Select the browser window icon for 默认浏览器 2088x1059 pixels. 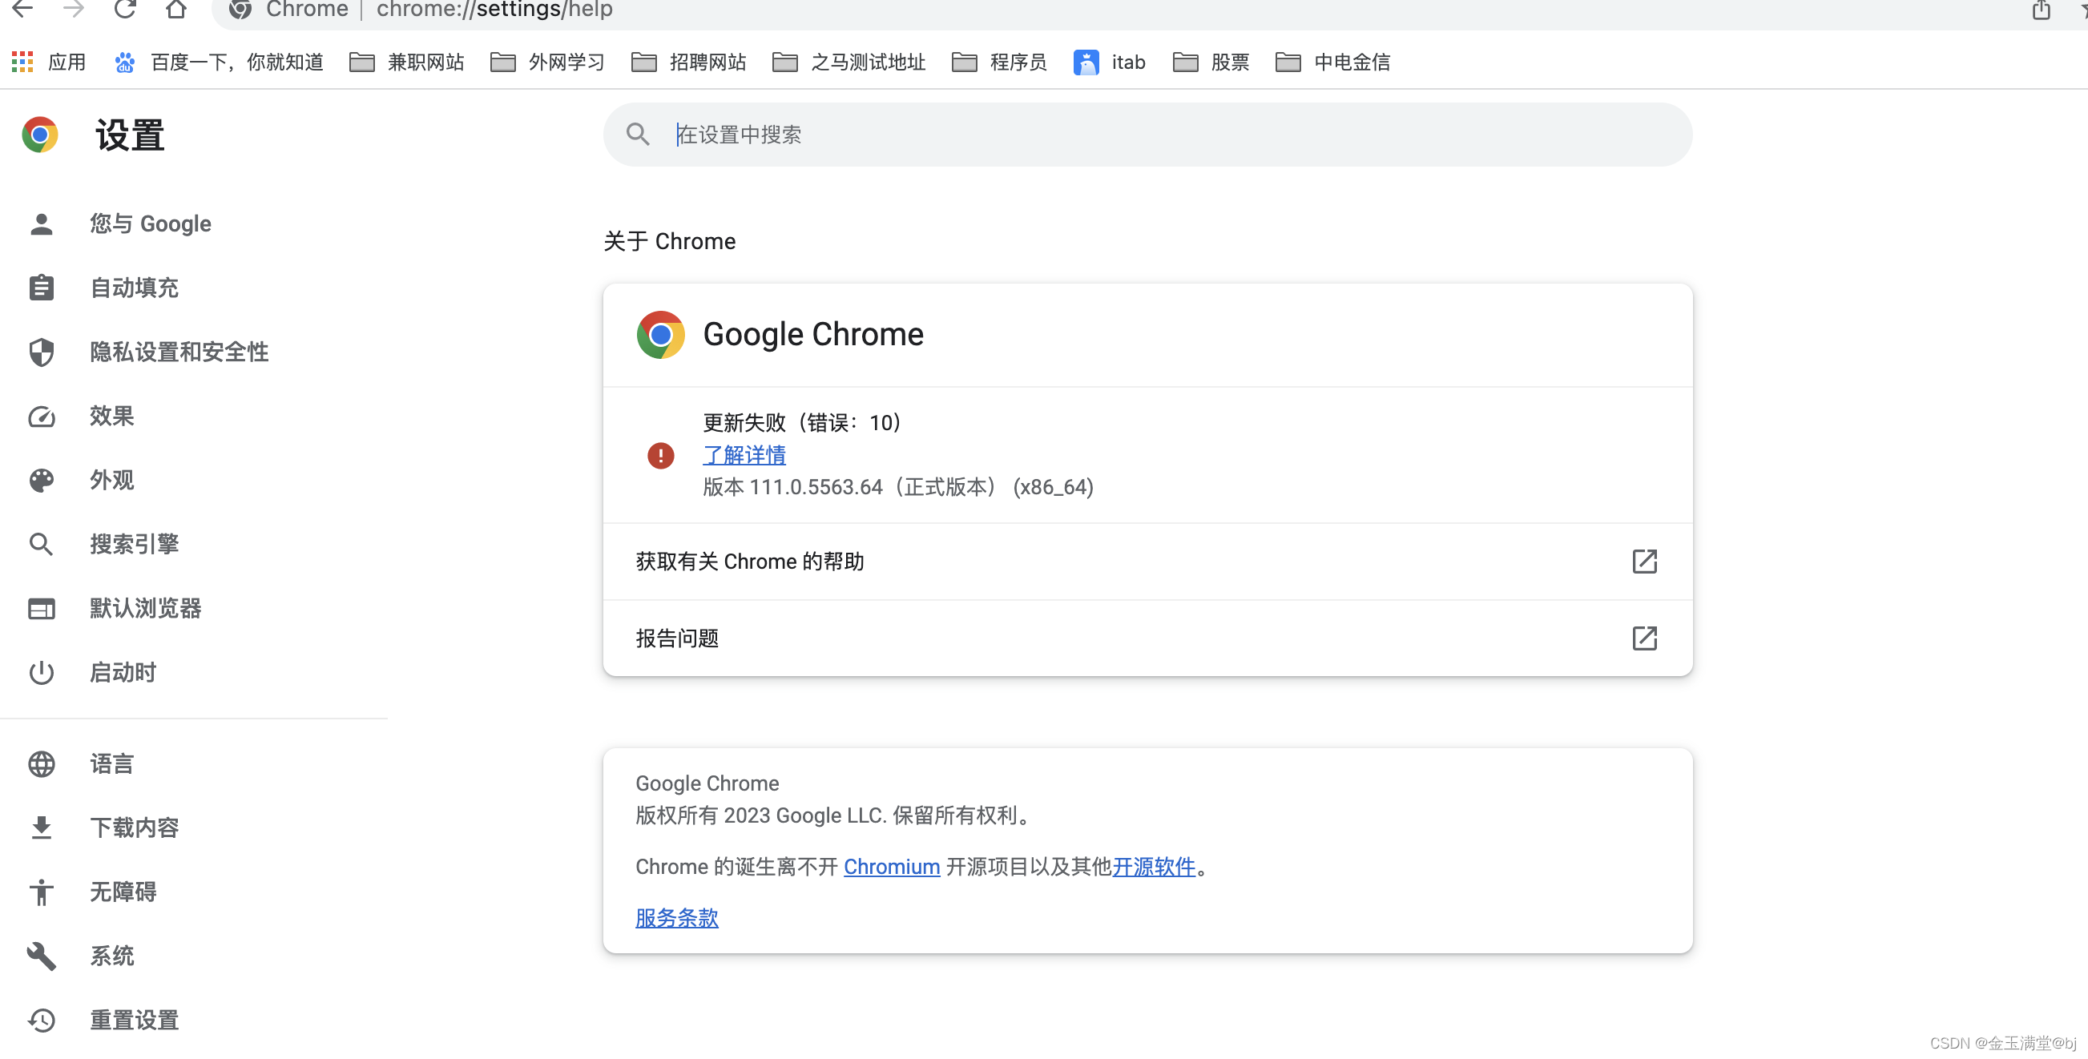coord(42,608)
